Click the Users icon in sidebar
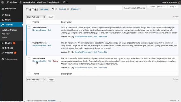 pyautogui.click(x=3, y=20)
